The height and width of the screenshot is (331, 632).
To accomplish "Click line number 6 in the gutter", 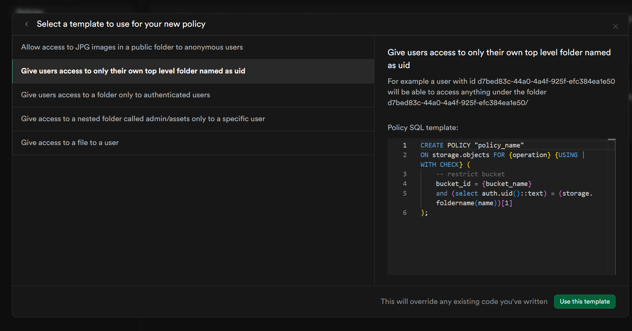I will 405,213.
